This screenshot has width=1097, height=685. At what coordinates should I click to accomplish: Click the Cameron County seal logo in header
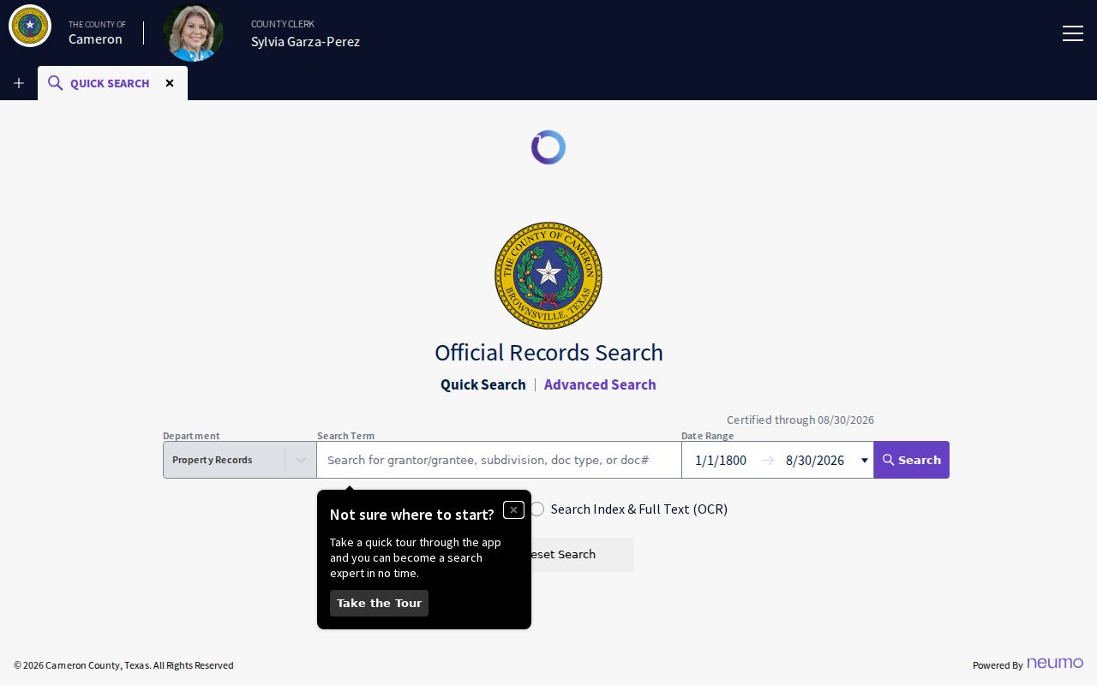pyautogui.click(x=30, y=26)
